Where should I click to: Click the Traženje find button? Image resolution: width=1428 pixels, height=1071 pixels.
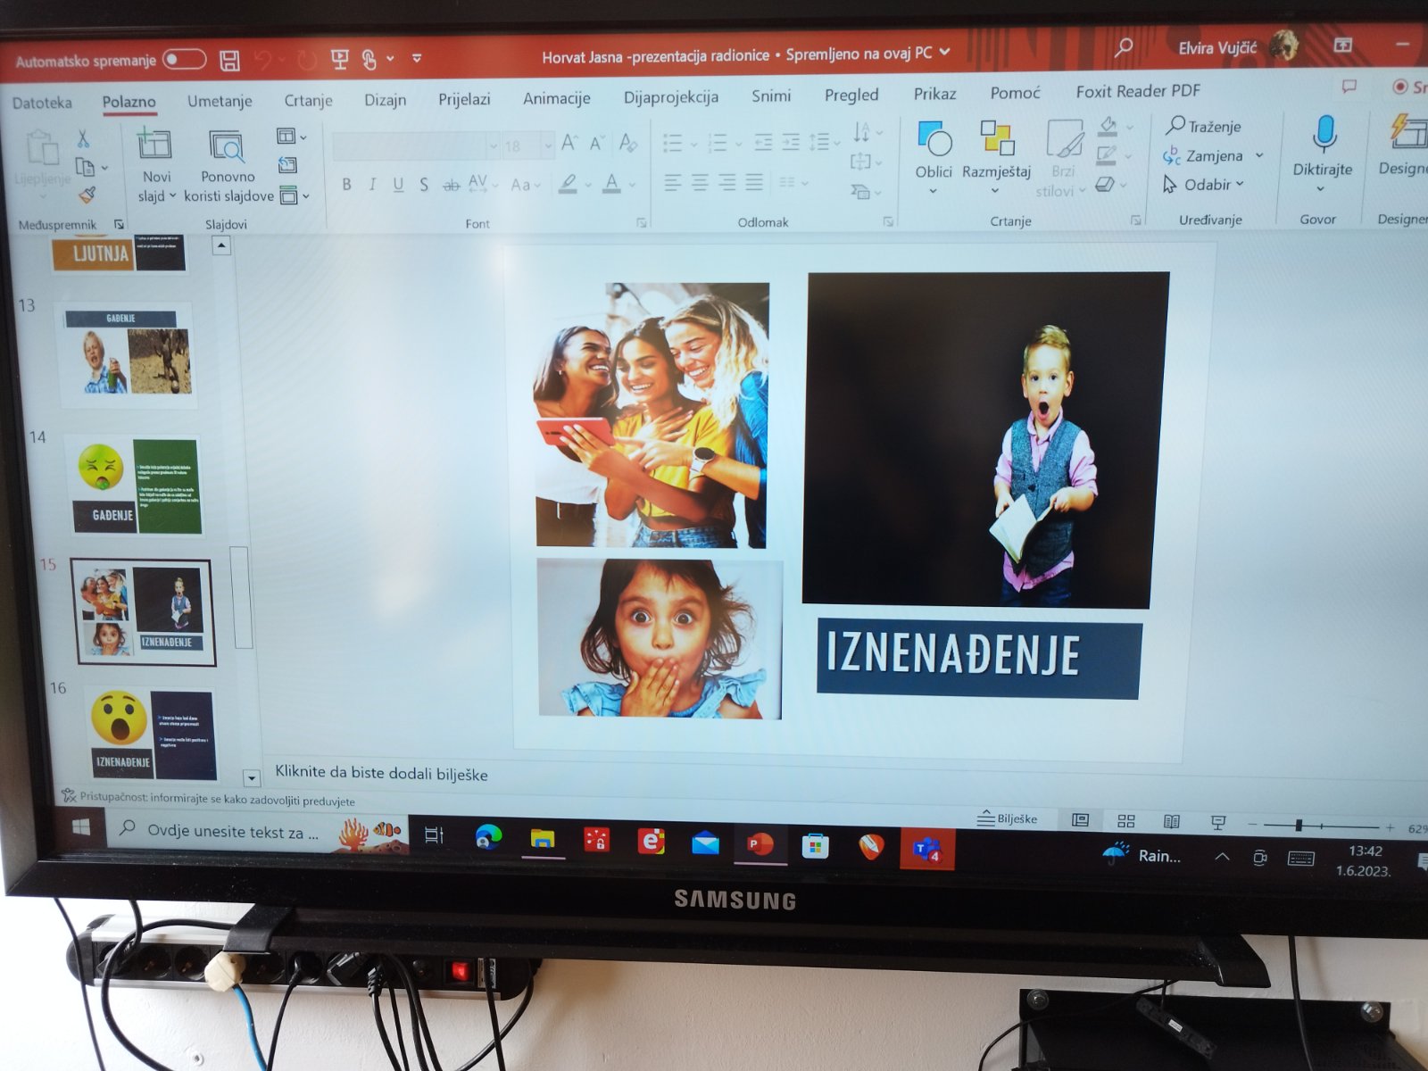point(1203,126)
